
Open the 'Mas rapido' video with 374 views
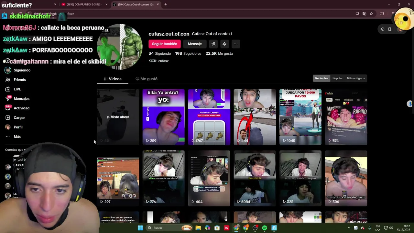tap(346, 117)
